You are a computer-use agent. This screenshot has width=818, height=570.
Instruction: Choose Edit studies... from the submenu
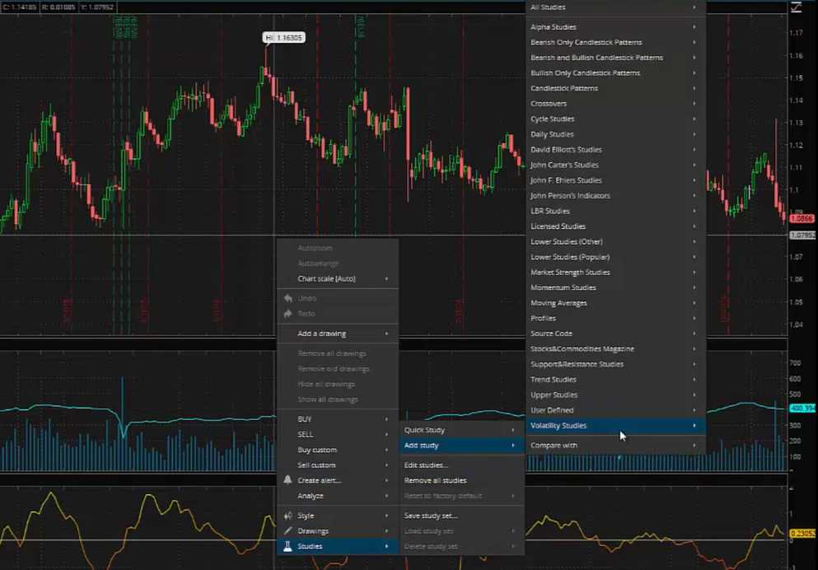click(x=426, y=465)
